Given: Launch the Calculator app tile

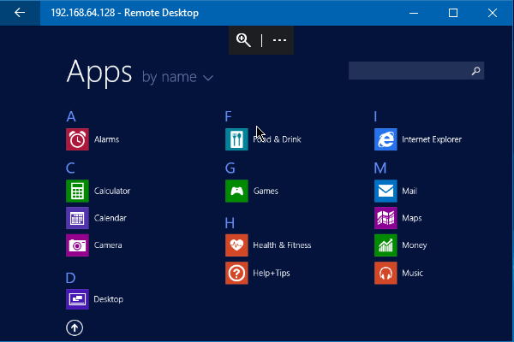Looking at the screenshot, I should click(77, 191).
